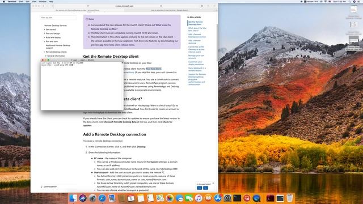Click the Yes feedback button
Screen dimensions: 363x204
pos(199,188)
